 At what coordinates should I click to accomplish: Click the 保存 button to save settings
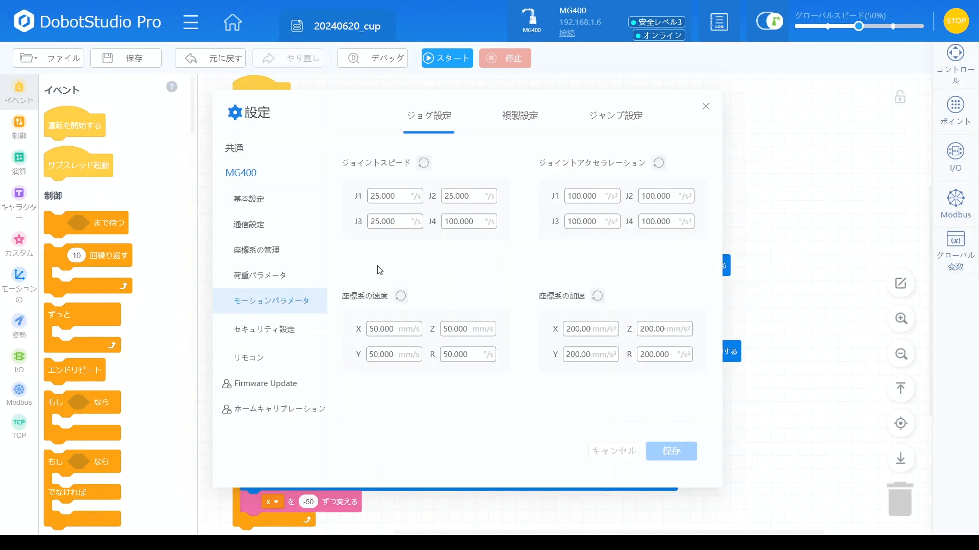coord(672,451)
